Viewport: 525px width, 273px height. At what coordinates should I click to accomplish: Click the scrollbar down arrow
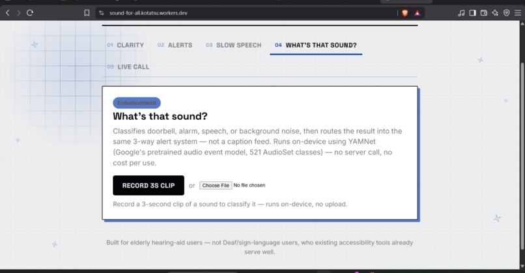coord(522,266)
